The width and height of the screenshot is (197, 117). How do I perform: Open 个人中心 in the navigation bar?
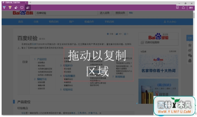pos(170,22)
